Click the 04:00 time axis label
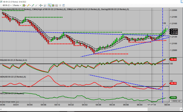 [x=2, y=105]
